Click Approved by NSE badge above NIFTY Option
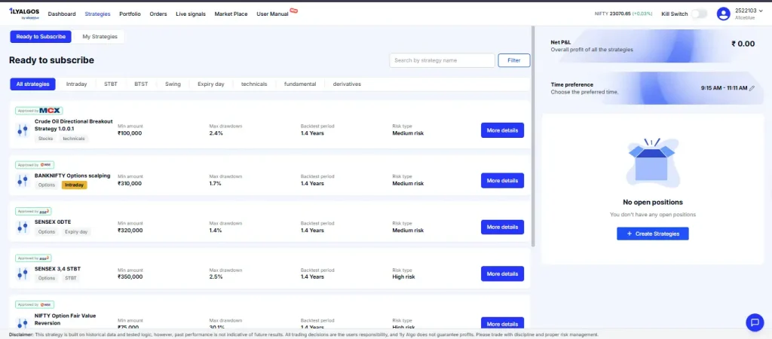This screenshot has height=339, width=772. 35,304
